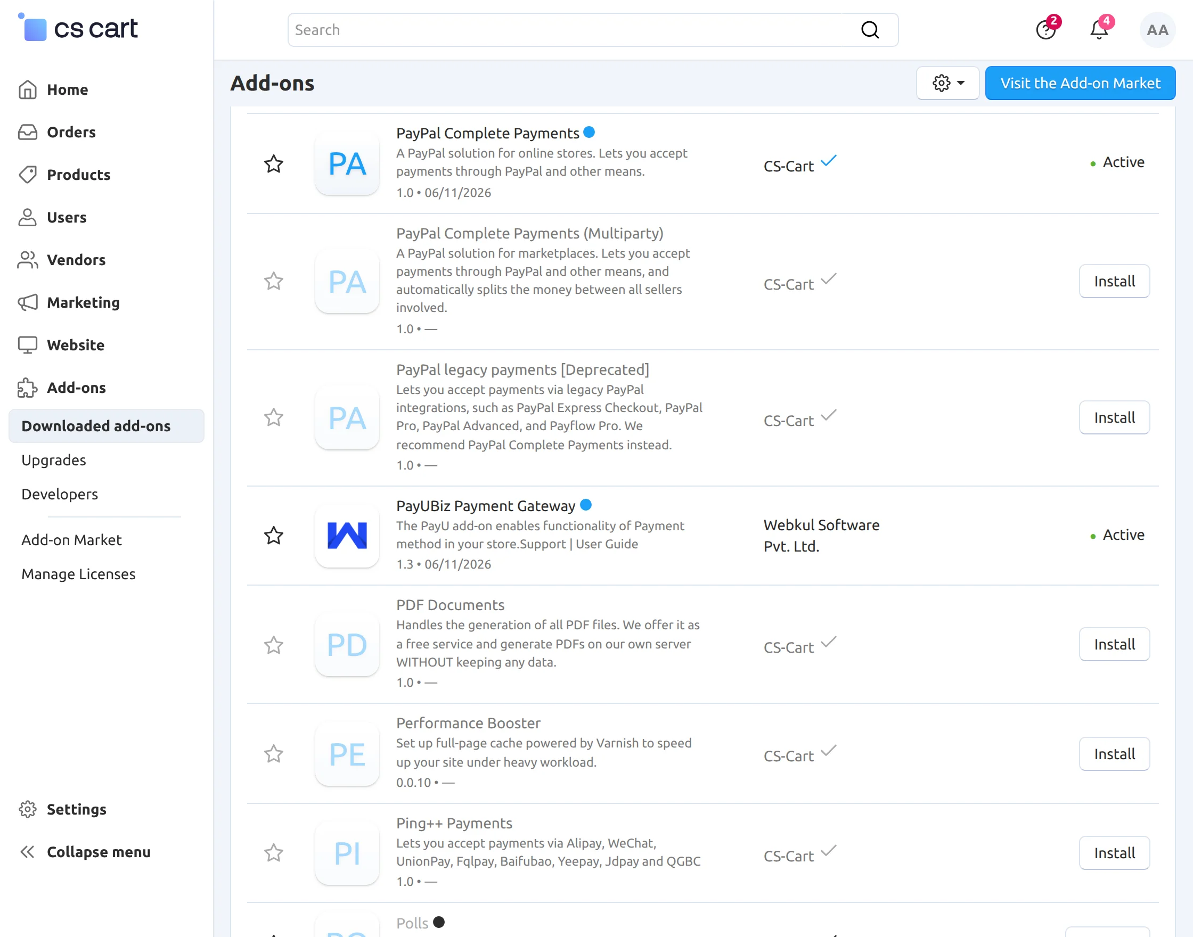Open PDF Documents add-on title
The image size is (1193, 937).
[450, 605]
